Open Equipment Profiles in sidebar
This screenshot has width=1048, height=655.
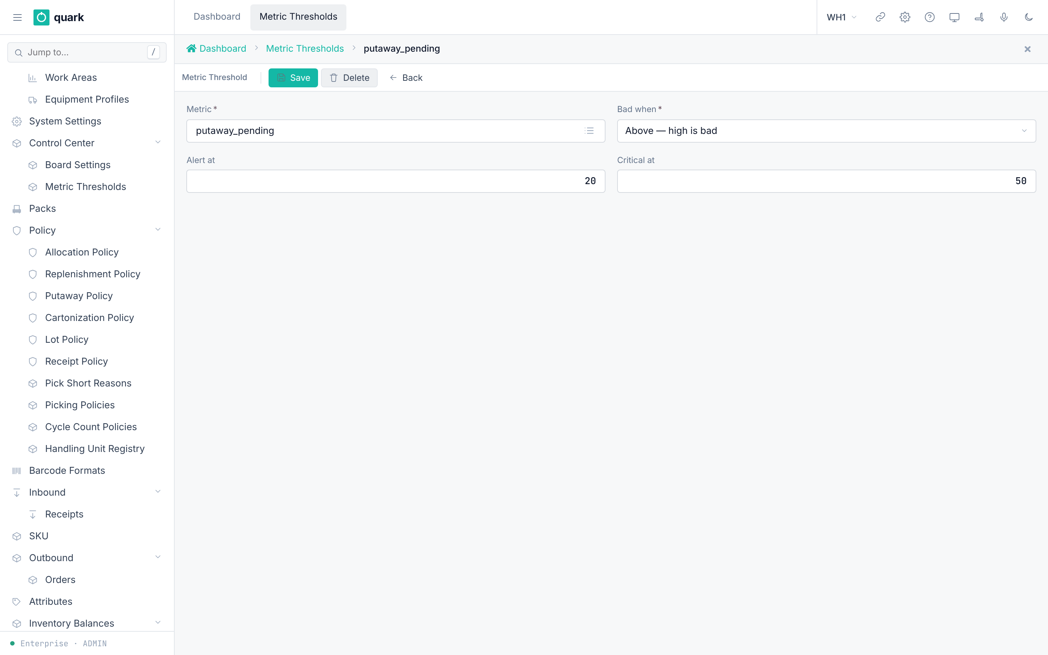87,99
